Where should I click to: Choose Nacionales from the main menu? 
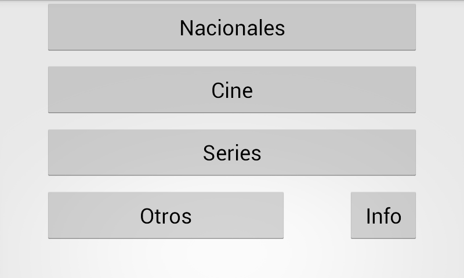click(232, 27)
